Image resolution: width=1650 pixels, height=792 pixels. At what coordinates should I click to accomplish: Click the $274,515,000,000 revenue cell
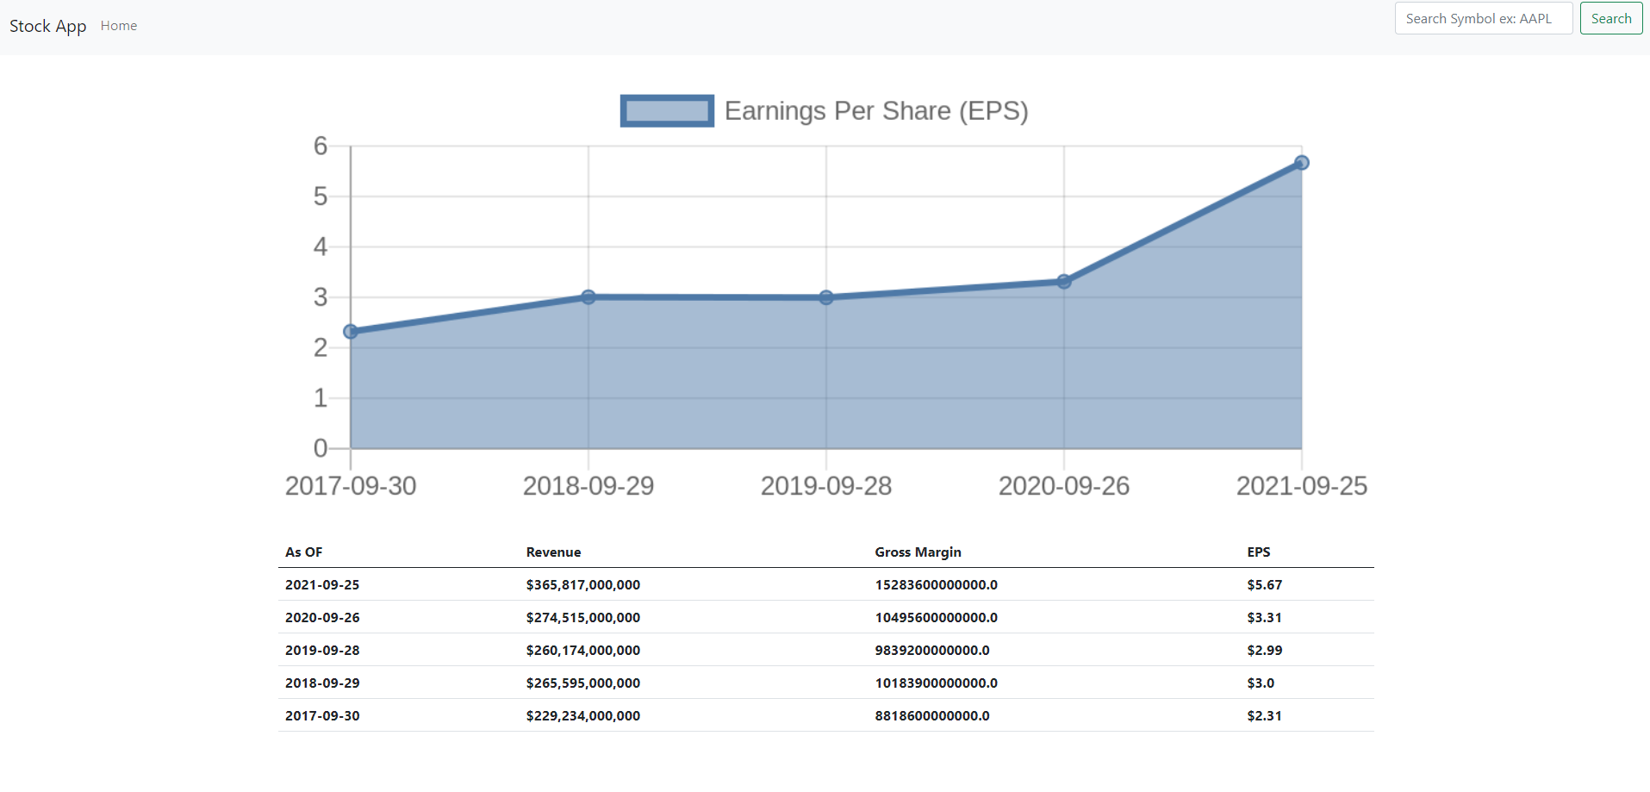coord(582,618)
